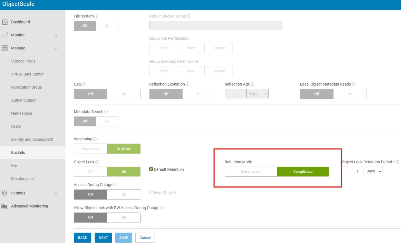Screen dimensions: 401x243
Task: Collapse the Manage menu chevron
Action: [56, 48]
